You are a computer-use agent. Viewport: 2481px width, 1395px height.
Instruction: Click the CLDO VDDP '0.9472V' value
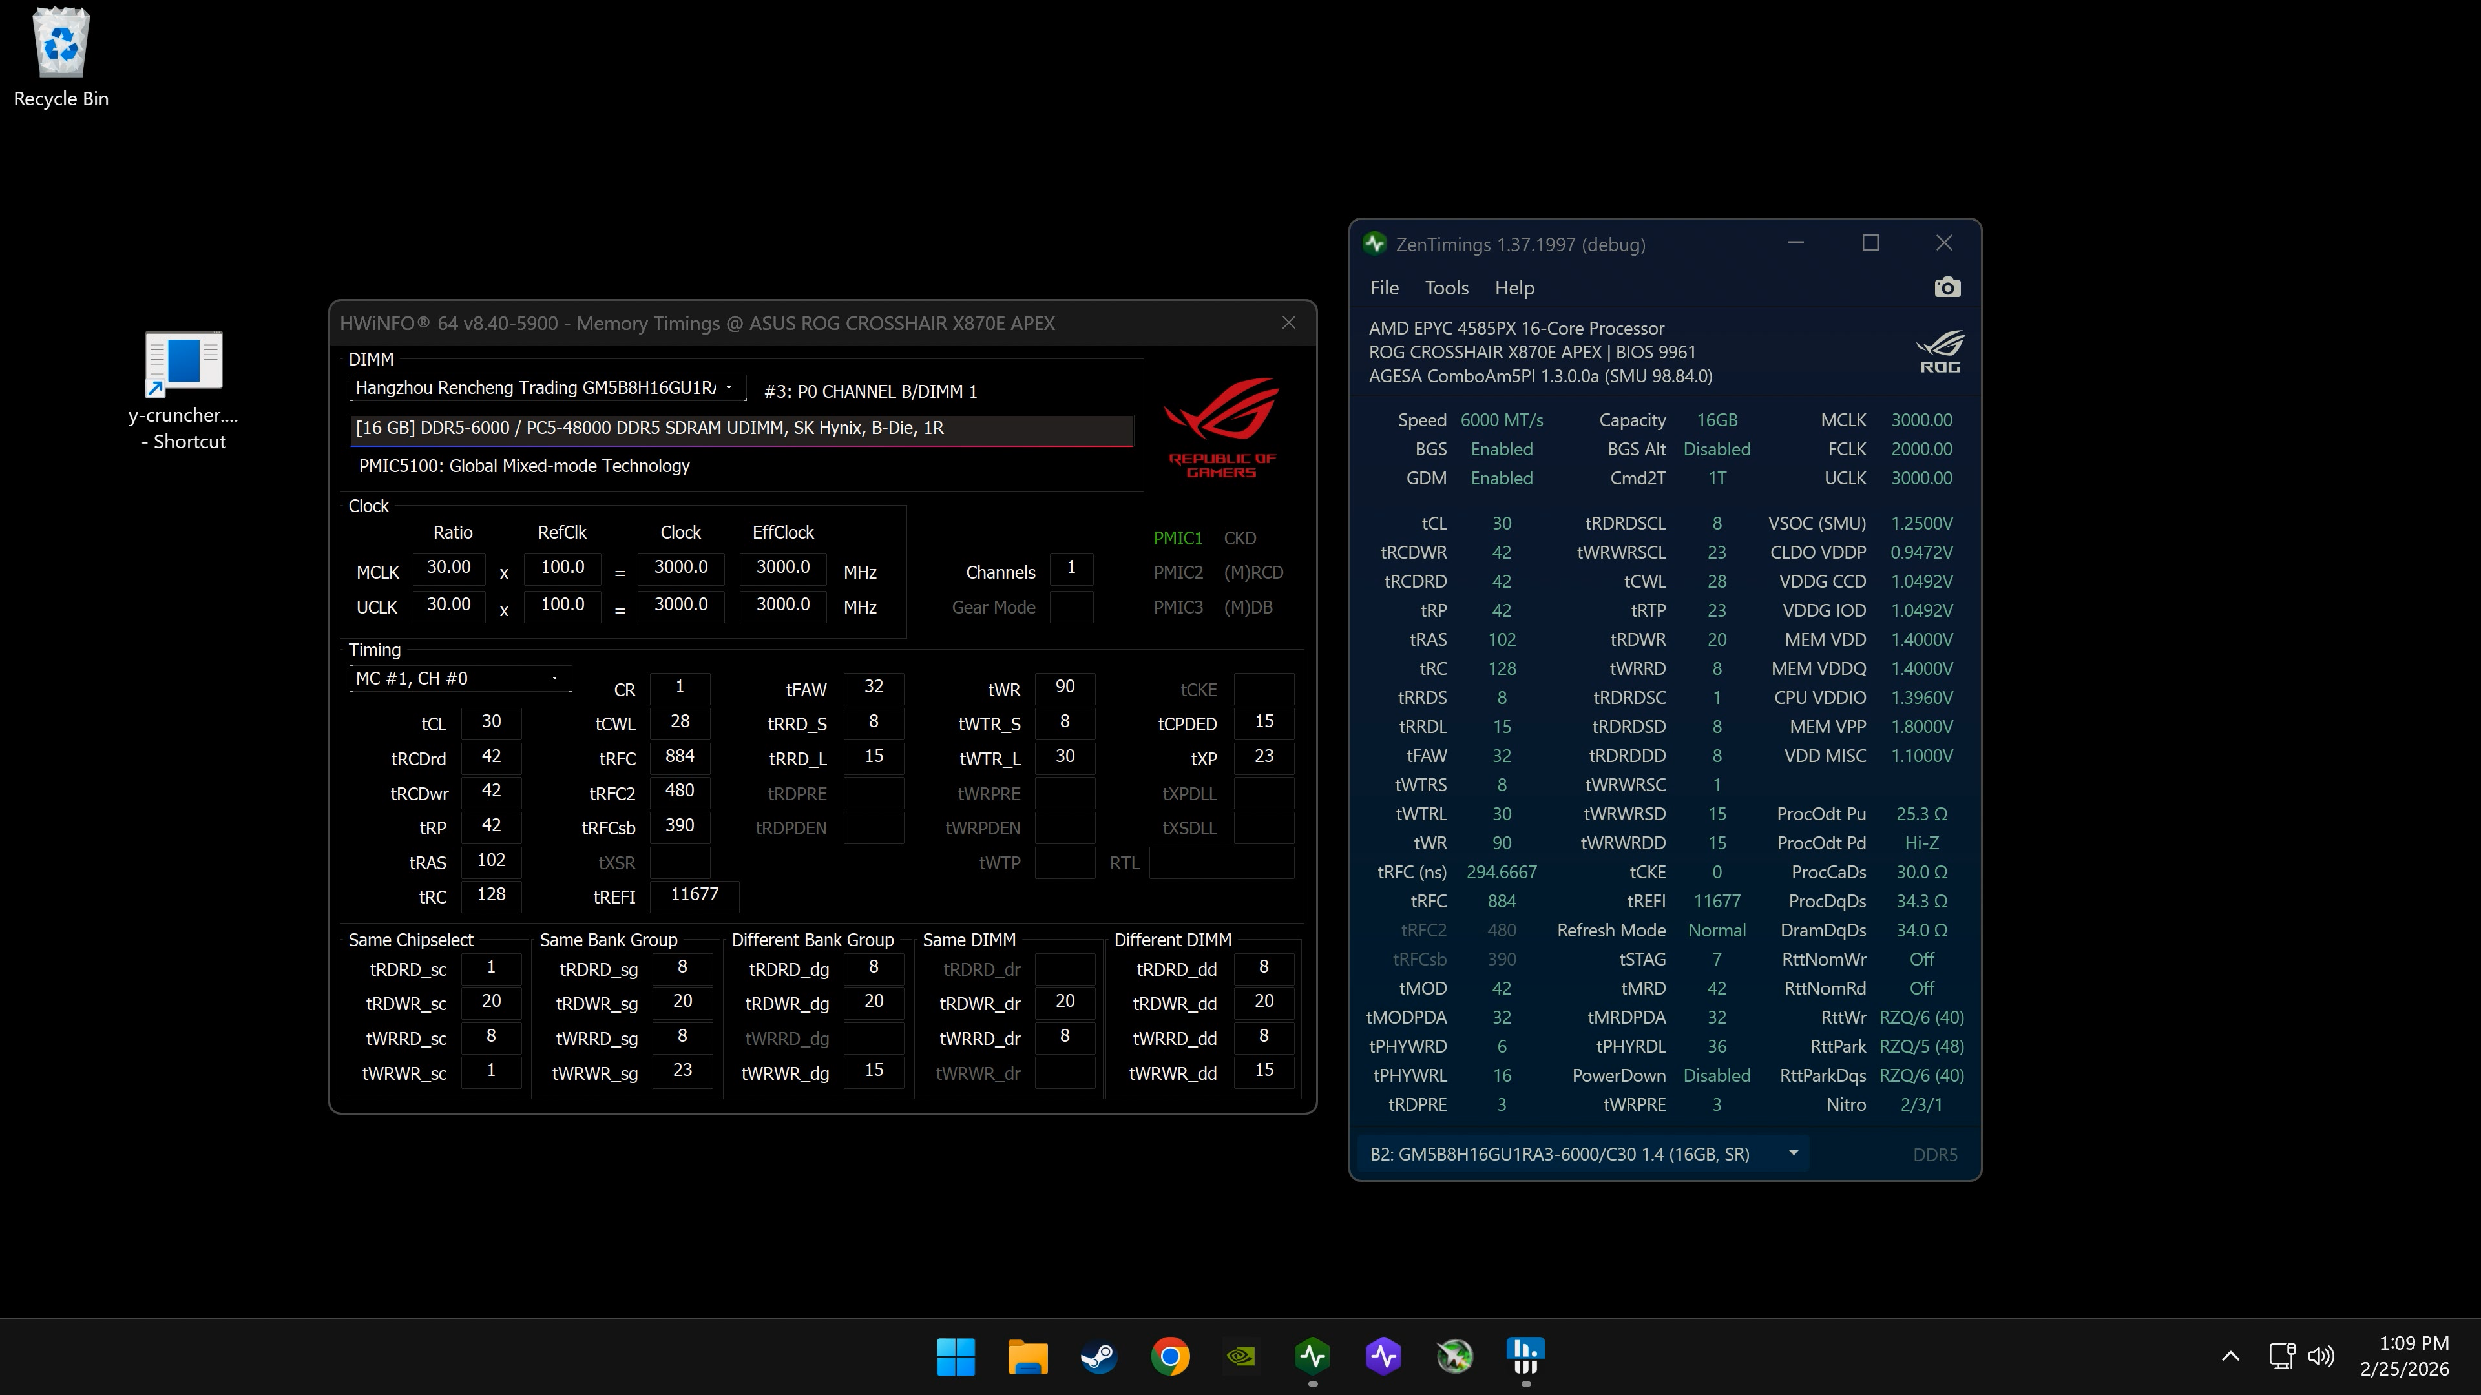click(1921, 553)
